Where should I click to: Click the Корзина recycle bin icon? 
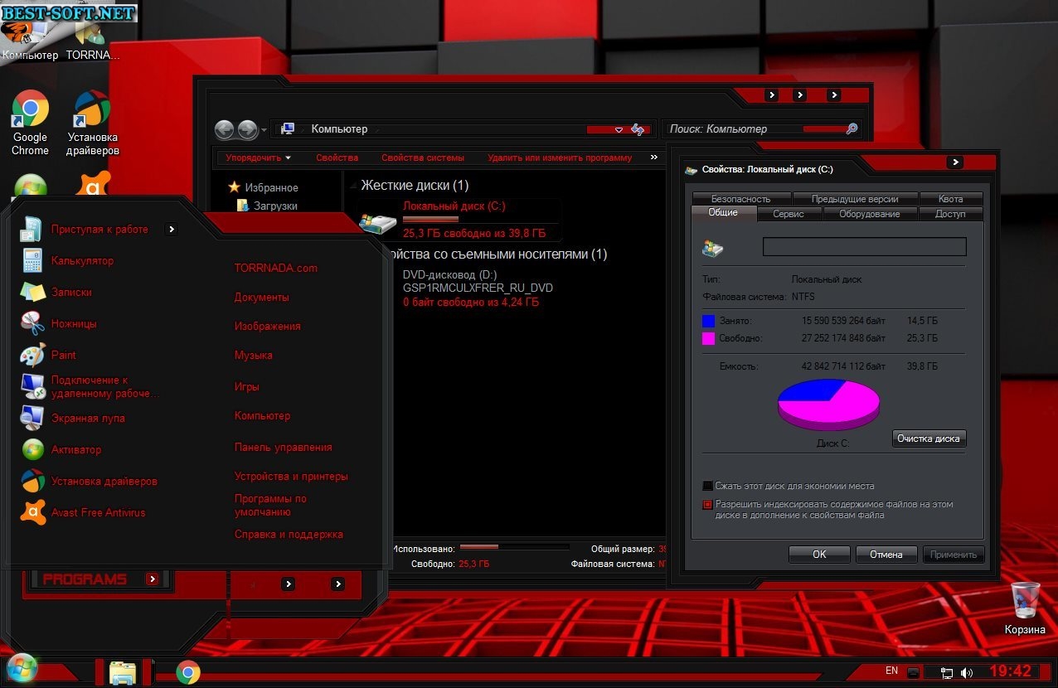[x=1026, y=608]
